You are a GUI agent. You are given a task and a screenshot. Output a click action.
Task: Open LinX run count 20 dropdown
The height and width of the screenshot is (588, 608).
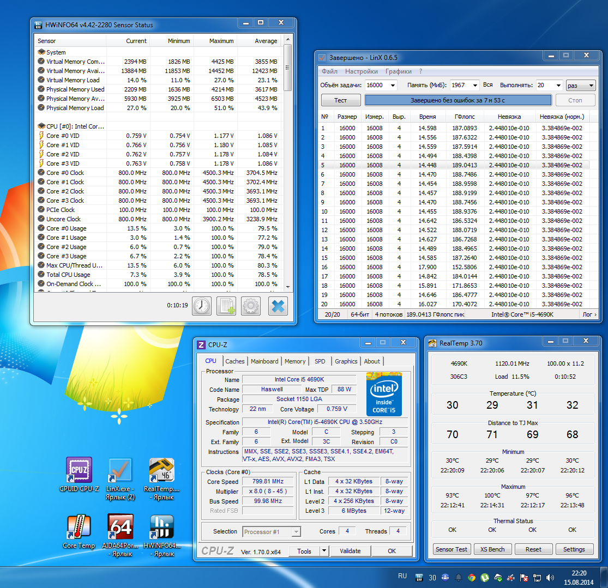coord(558,85)
